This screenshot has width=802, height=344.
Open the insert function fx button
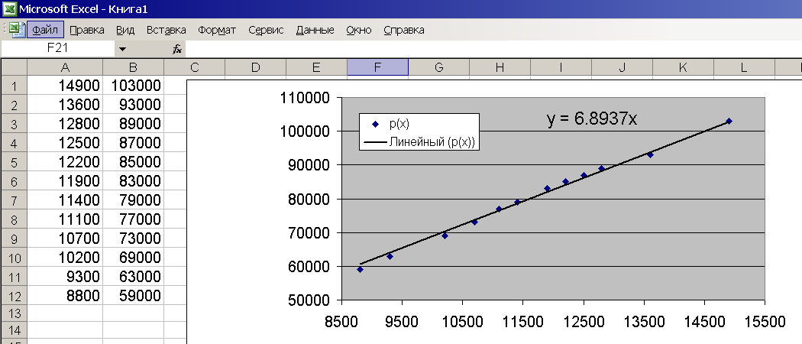coord(177,49)
